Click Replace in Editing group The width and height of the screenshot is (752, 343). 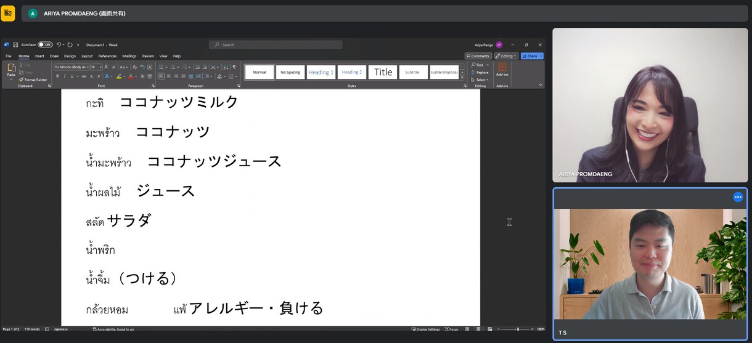[x=480, y=72]
